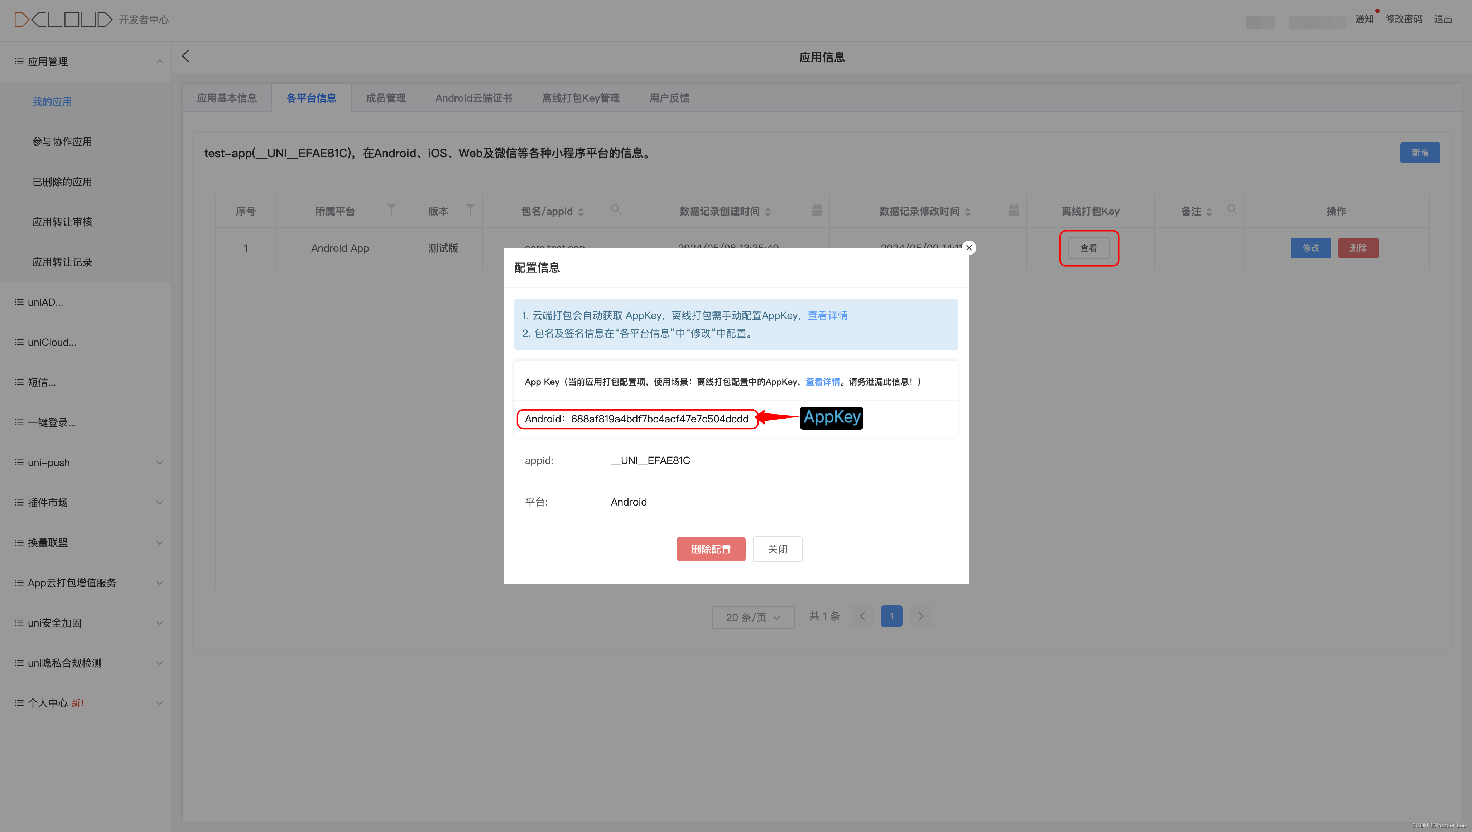This screenshot has width=1472, height=832.
Task: Click 查看 in 离线打包Key column
Action: (x=1088, y=247)
